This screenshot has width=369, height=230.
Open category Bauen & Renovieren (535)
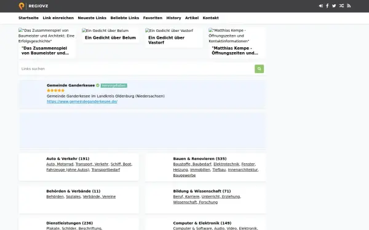(200, 159)
